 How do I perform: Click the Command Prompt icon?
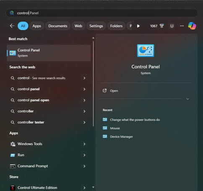(x=13, y=166)
